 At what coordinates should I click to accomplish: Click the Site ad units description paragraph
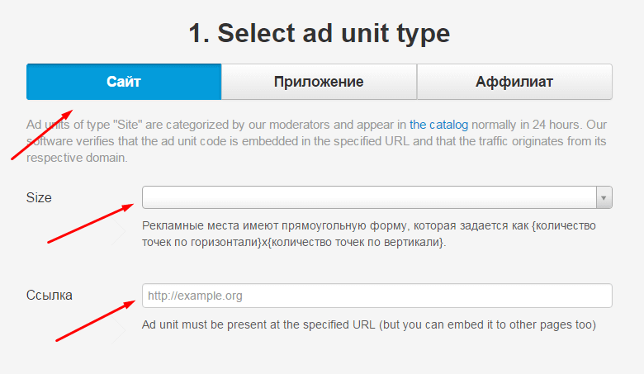point(316,141)
